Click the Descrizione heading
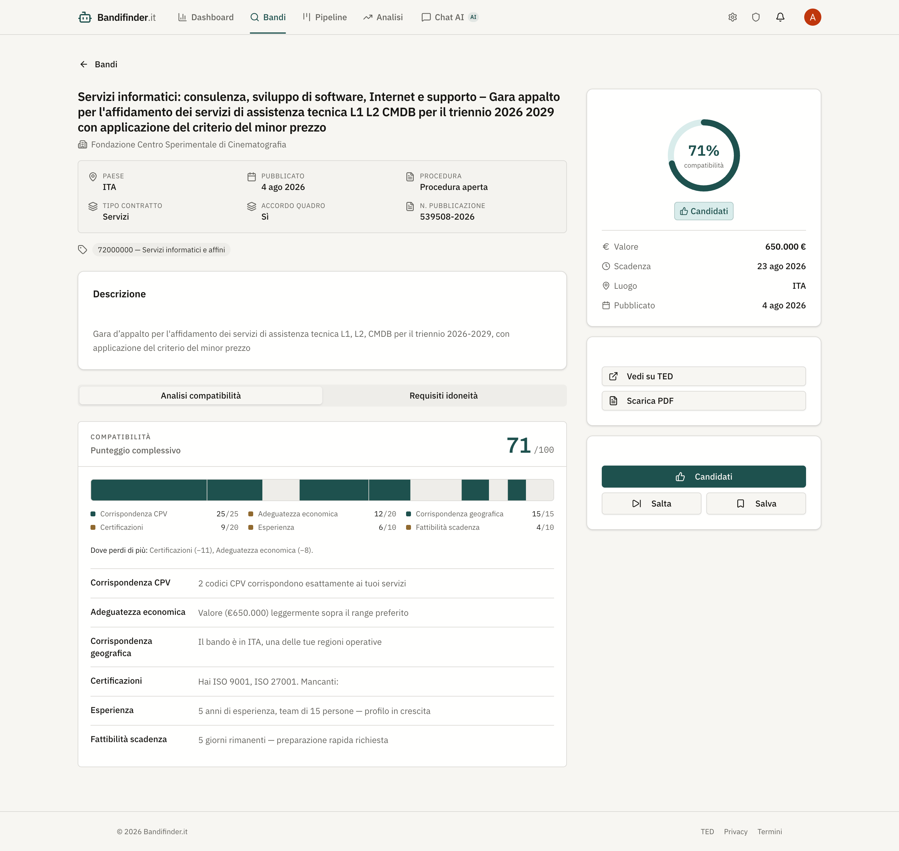 click(119, 294)
